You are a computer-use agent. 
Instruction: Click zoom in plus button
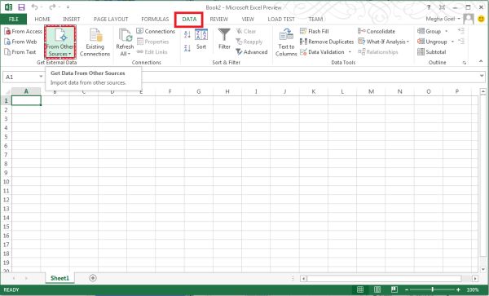(458, 289)
